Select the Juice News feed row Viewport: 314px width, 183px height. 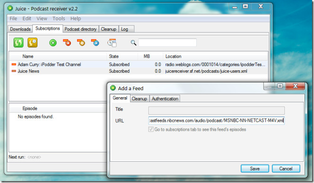[138, 71]
